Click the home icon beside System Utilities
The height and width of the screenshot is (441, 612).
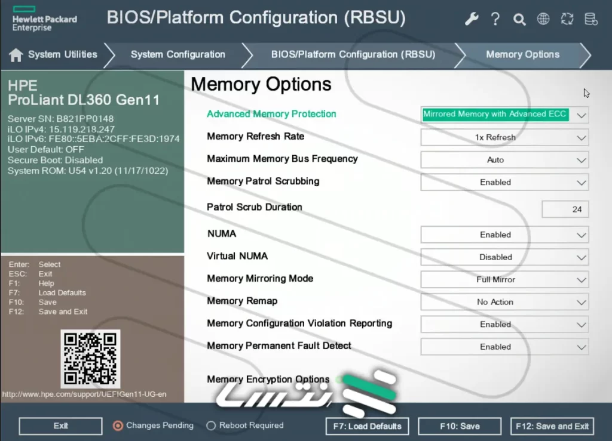coord(16,55)
